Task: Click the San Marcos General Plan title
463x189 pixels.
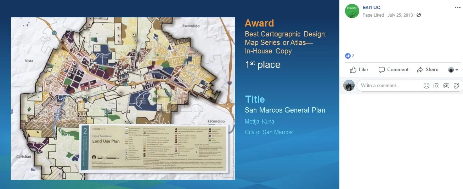Action: click(x=285, y=110)
